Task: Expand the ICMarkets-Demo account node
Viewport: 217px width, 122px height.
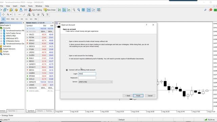Action: (x=1, y=41)
